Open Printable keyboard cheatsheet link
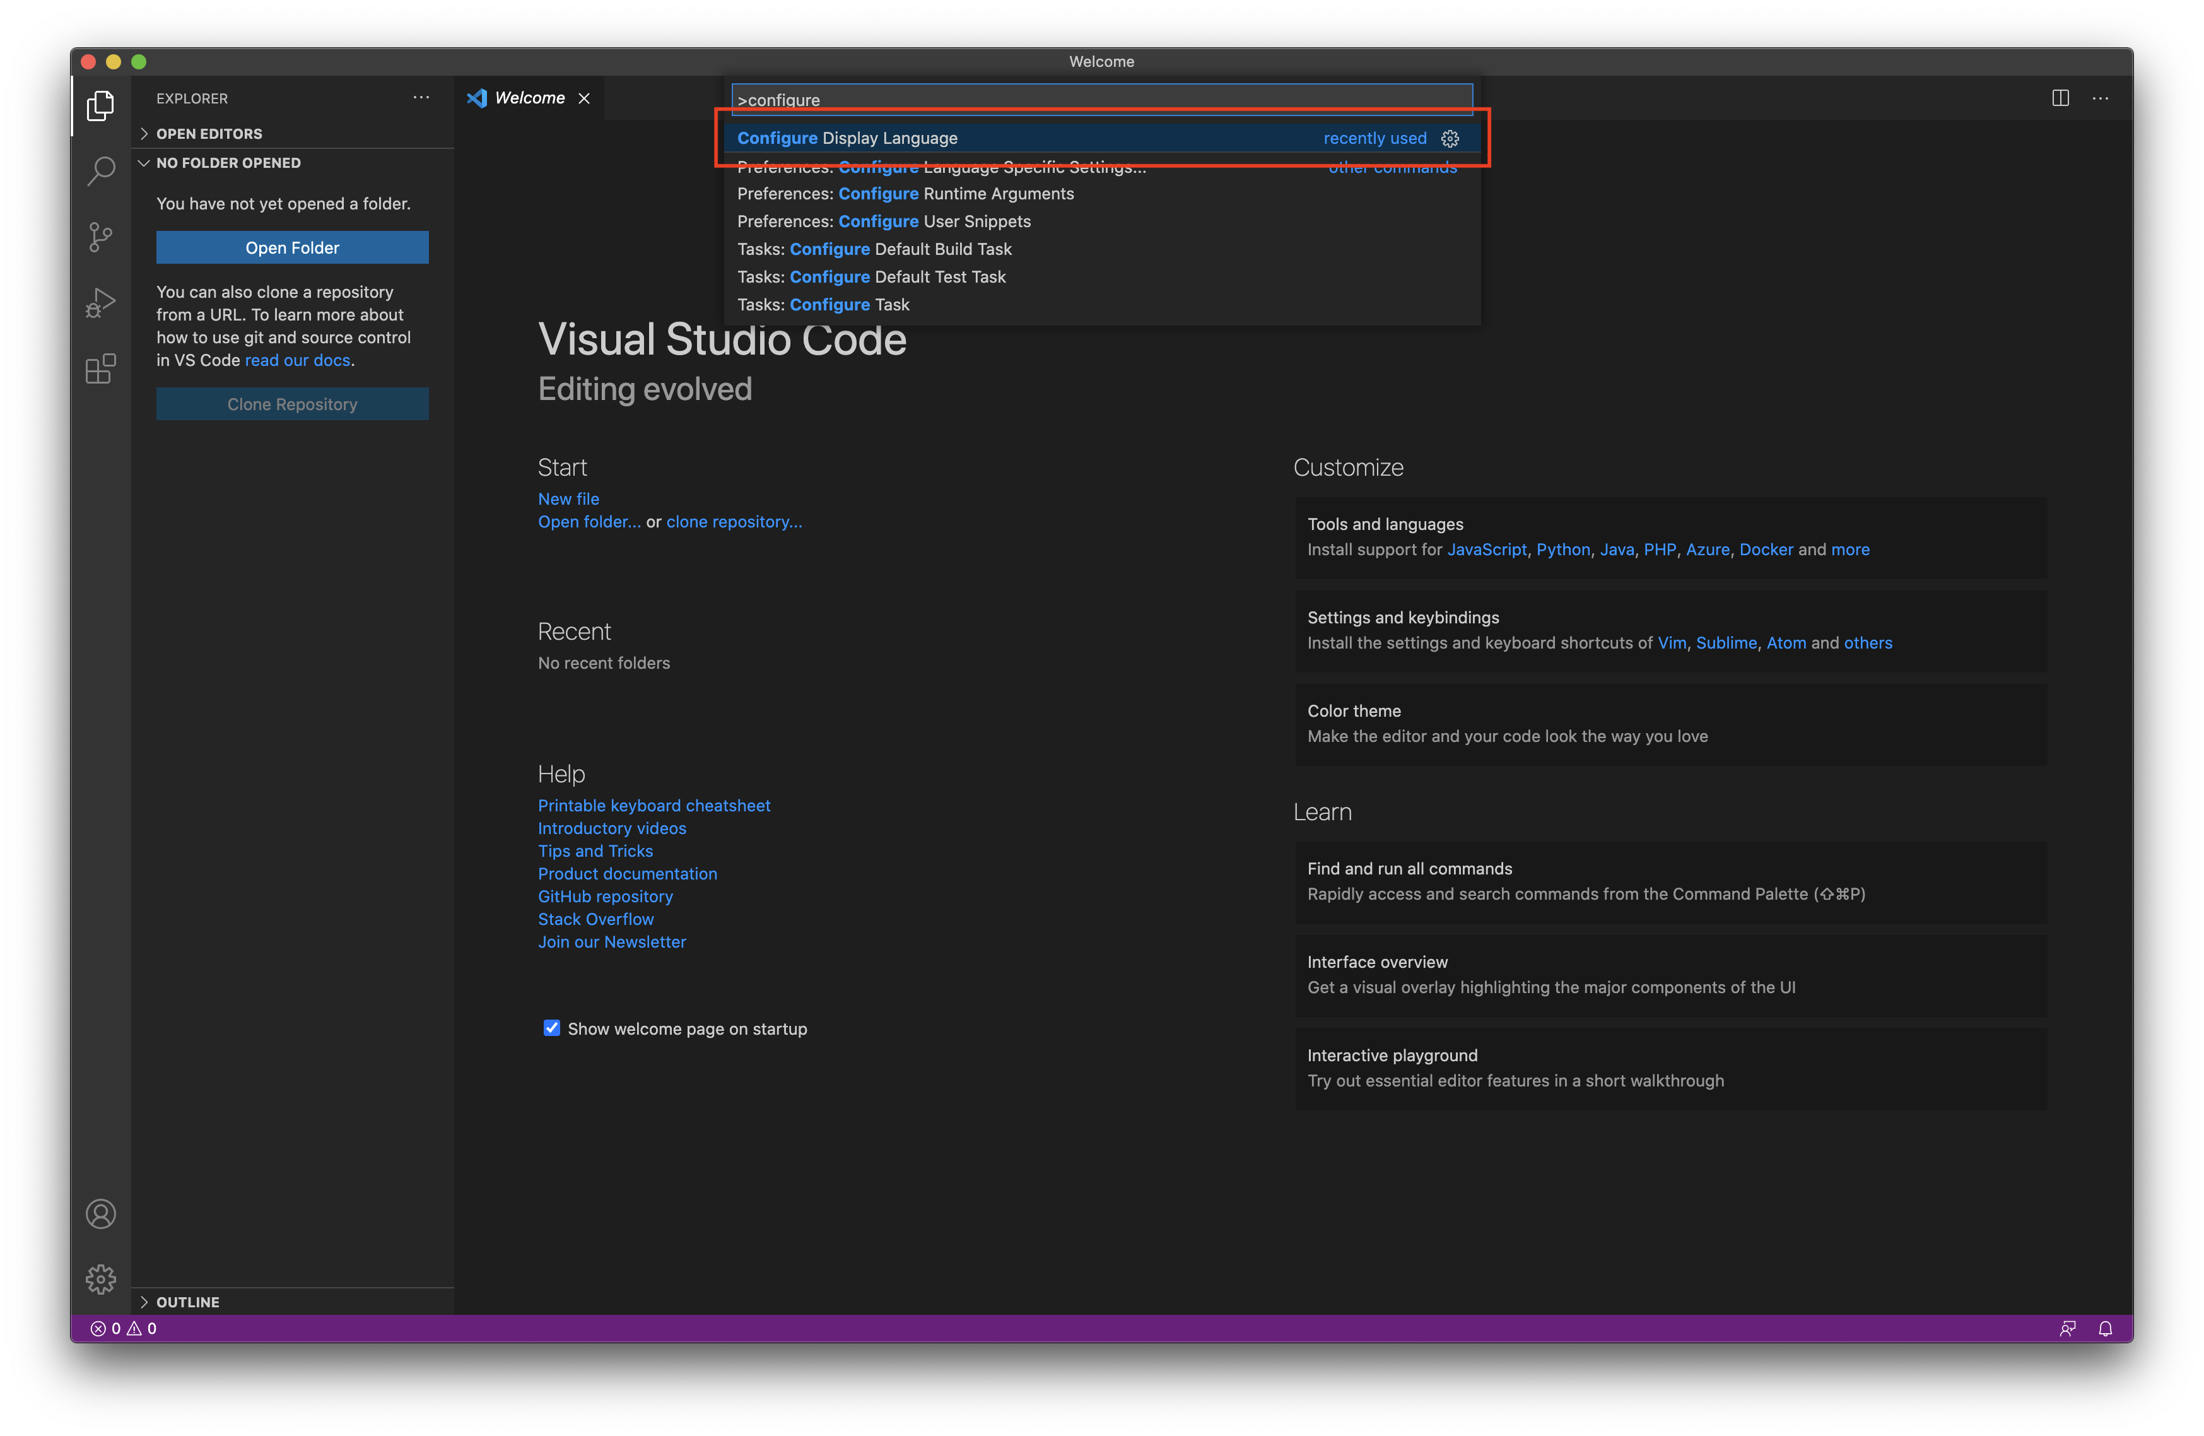This screenshot has width=2204, height=1436. point(654,805)
